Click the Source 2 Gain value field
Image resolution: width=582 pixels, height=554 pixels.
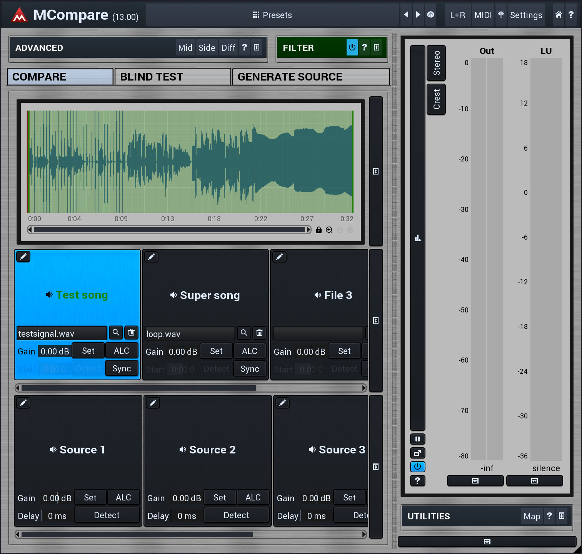pos(187,498)
